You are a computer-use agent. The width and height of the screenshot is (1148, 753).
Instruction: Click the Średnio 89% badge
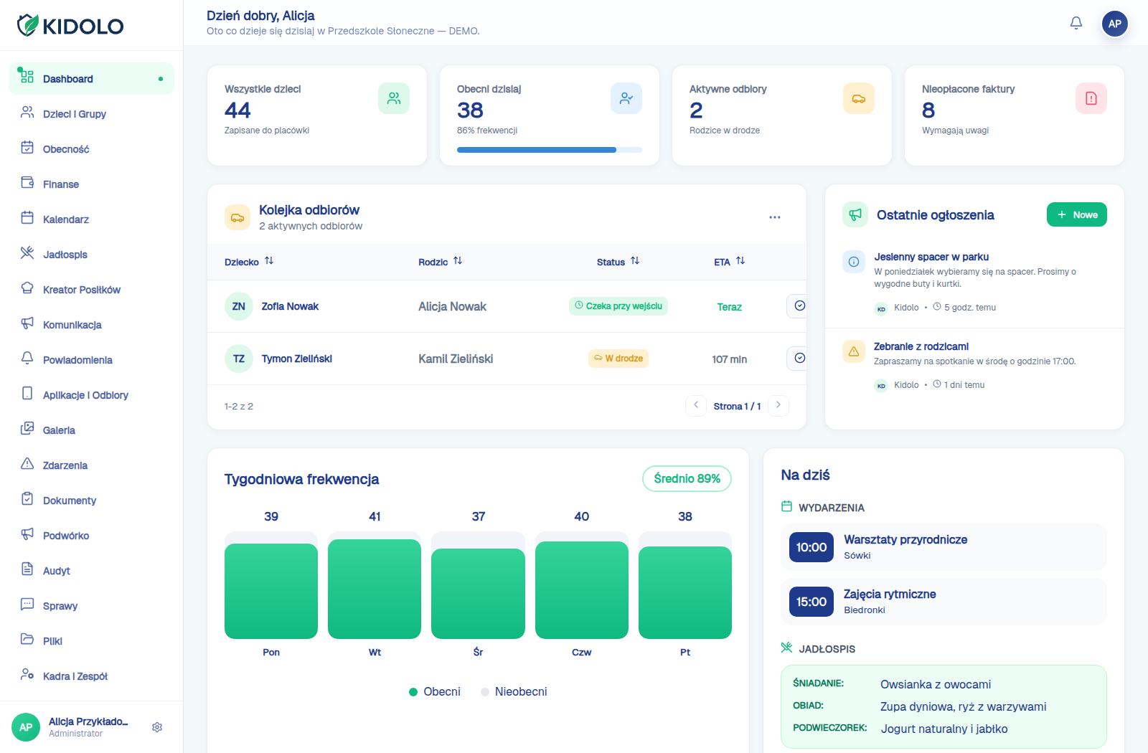tap(687, 478)
